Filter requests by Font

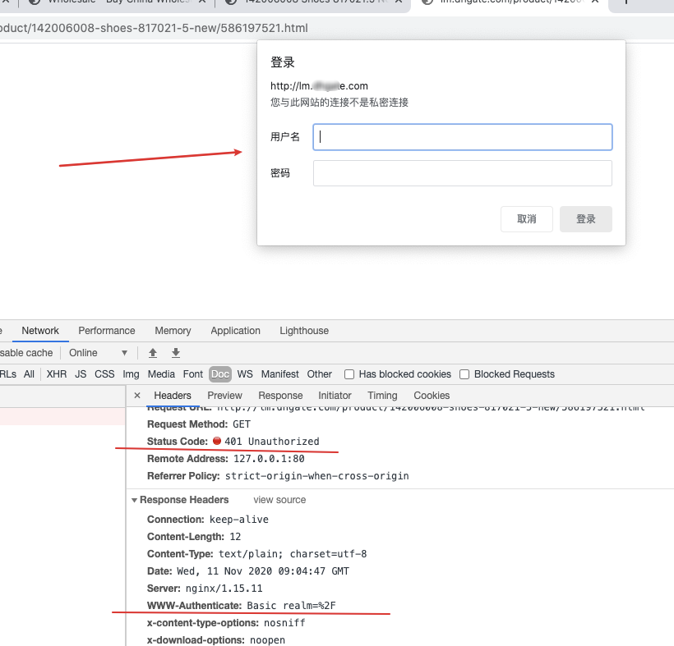pos(193,374)
